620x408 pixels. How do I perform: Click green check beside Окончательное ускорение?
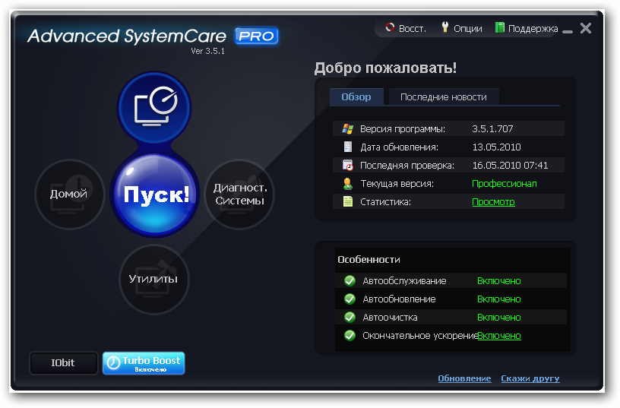coord(350,335)
